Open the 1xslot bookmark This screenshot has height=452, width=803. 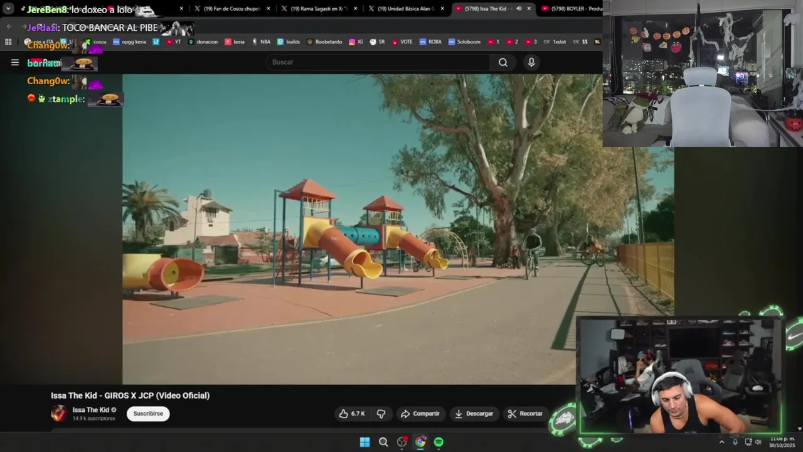pos(555,42)
